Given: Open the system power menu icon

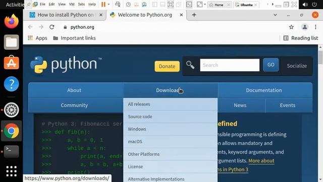Looking at the screenshot, I should pyautogui.click(x=314, y=5).
